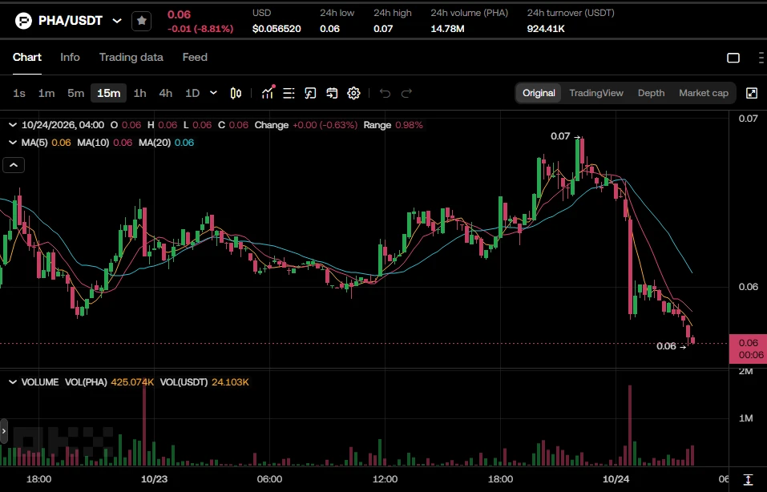Open chart settings gear
The width and height of the screenshot is (767, 492).
click(x=353, y=93)
